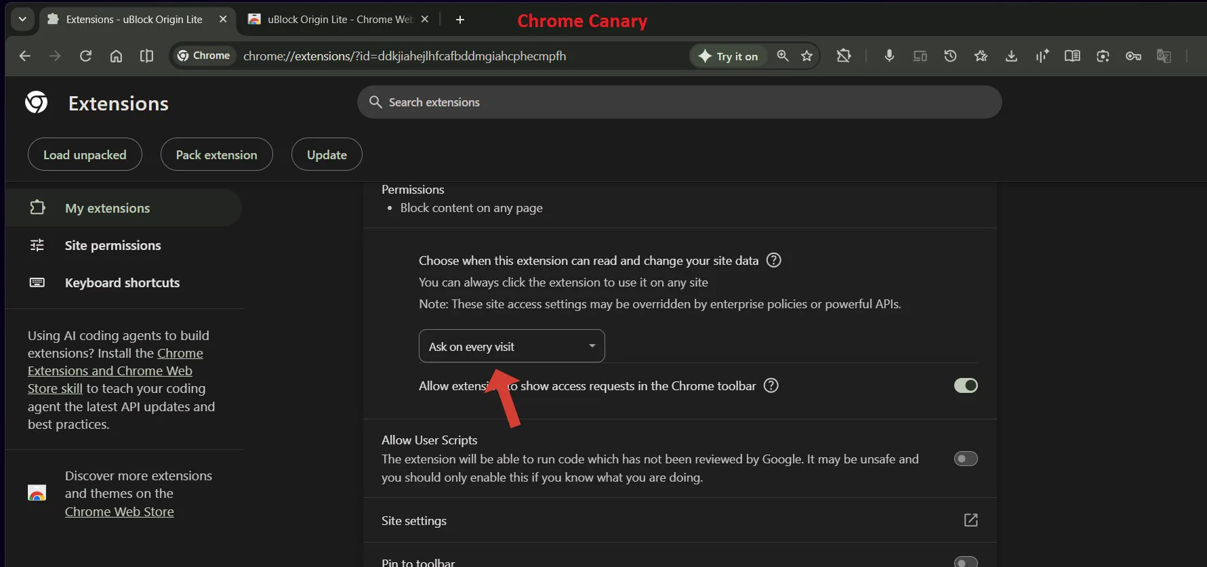The height and width of the screenshot is (567, 1207).
Task: Click the microphone voice search icon
Action: coord(889,56)
